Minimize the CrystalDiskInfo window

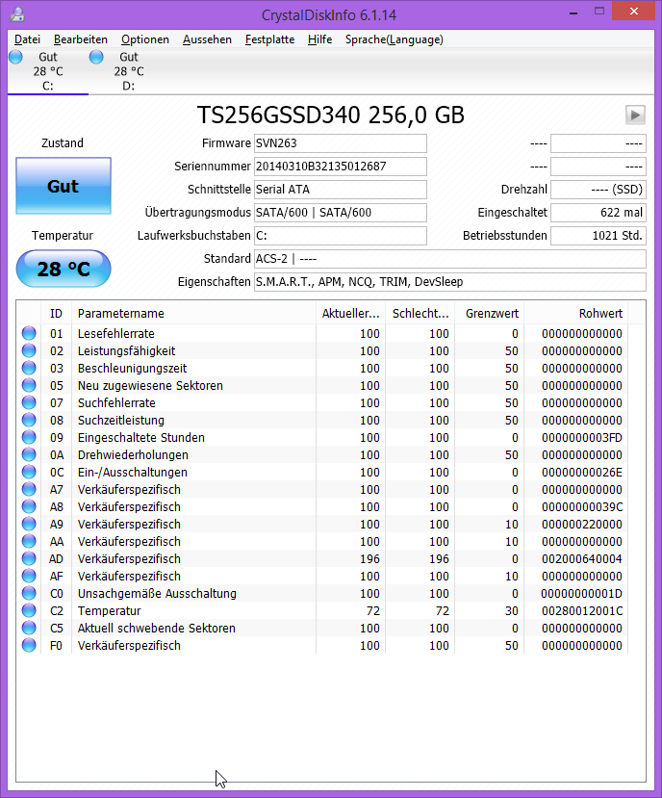click(573, 13)
